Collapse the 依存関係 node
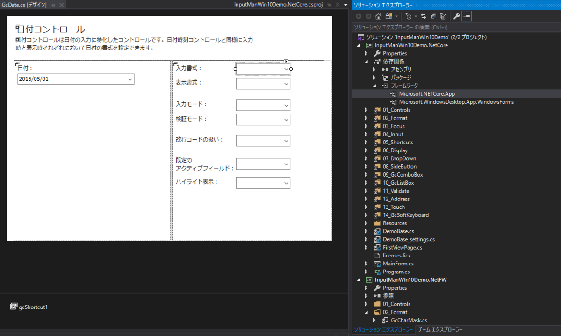The height and width of the screenshot is (336, 561). pyautogui.click(x=366, y=61)
